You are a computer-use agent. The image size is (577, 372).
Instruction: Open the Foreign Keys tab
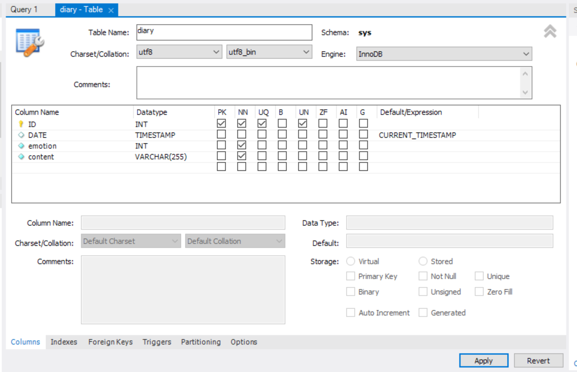110,342
